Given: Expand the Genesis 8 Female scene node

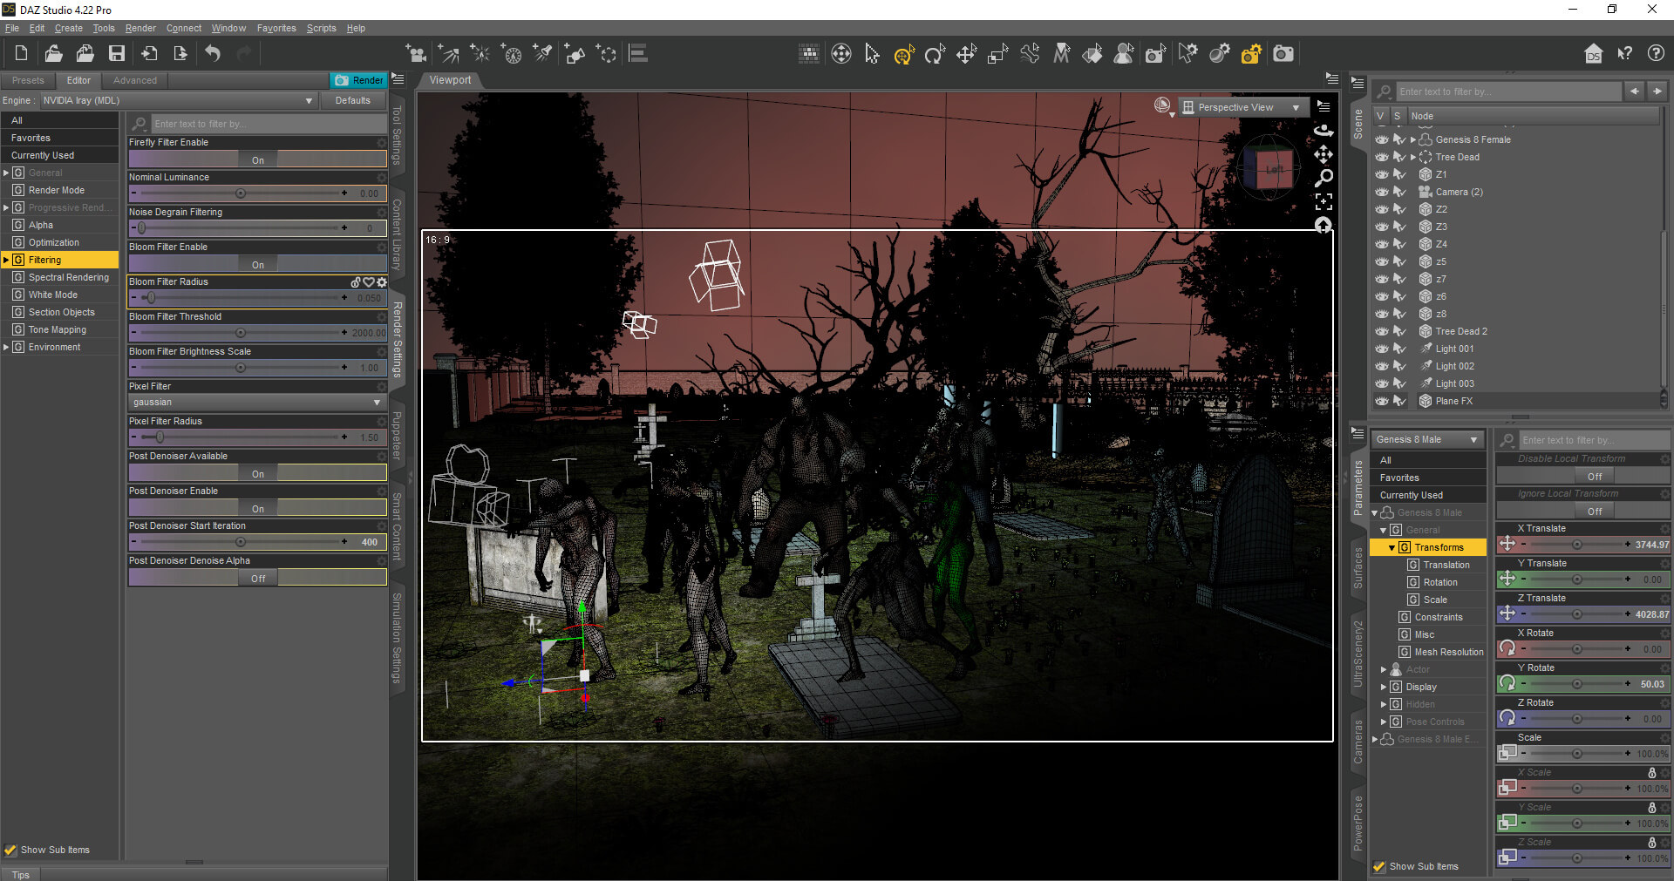Looking at the screenshot, I should tap(1412, 139).
